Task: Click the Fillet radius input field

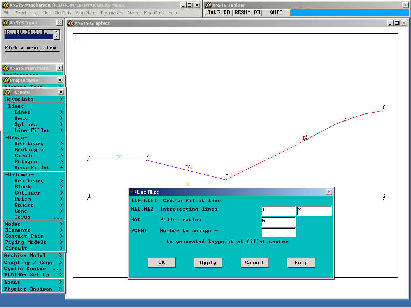Action: click(279, 221)
